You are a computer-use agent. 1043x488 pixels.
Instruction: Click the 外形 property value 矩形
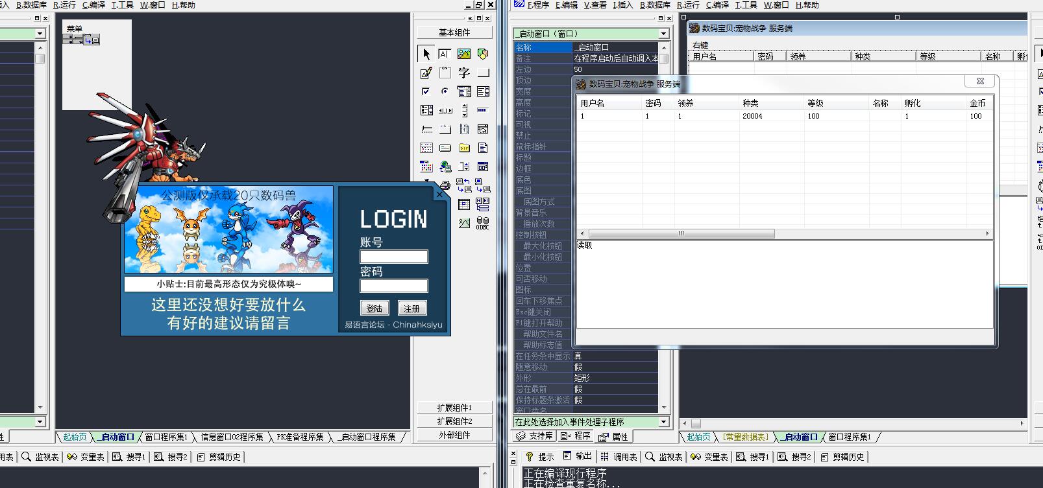click(615, 378)
